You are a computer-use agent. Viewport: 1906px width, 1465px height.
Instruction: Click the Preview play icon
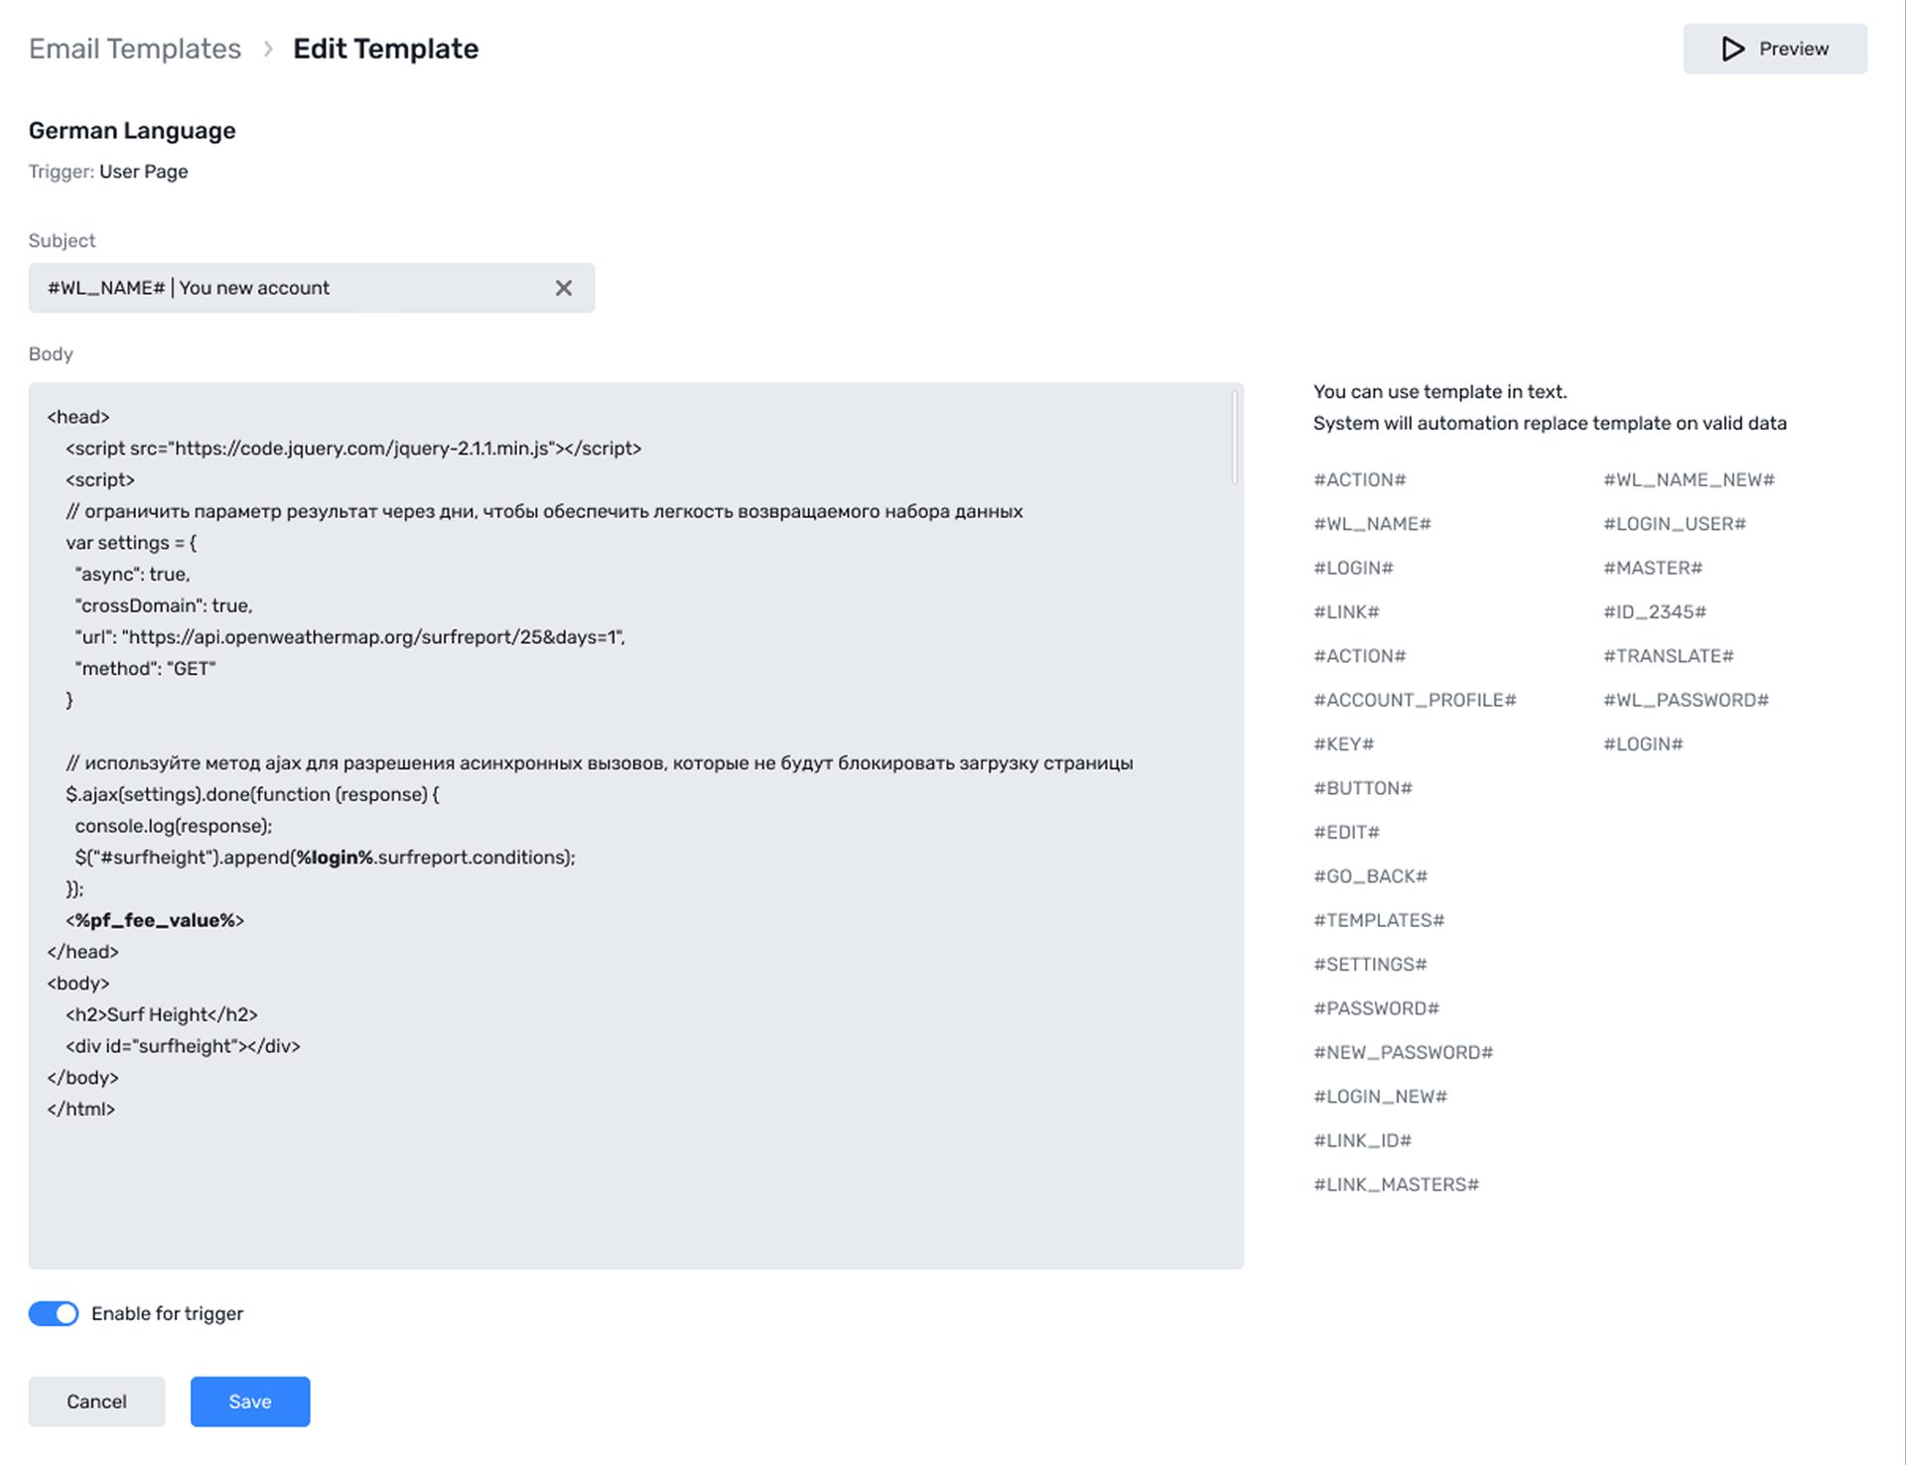coord(1732,48)
